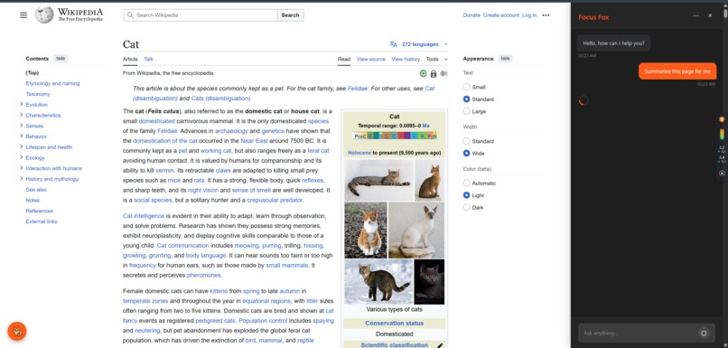Go to Etymology and naming section

52,83
